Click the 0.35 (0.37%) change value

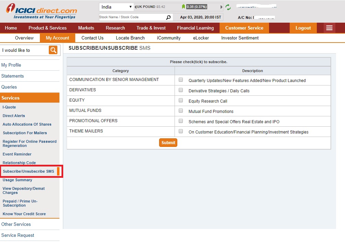point(197,7)
